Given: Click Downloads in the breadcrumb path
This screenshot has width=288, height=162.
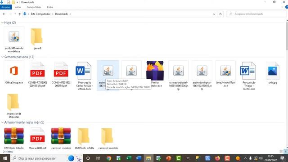Looking at the screenshot, I should [61, 14].
